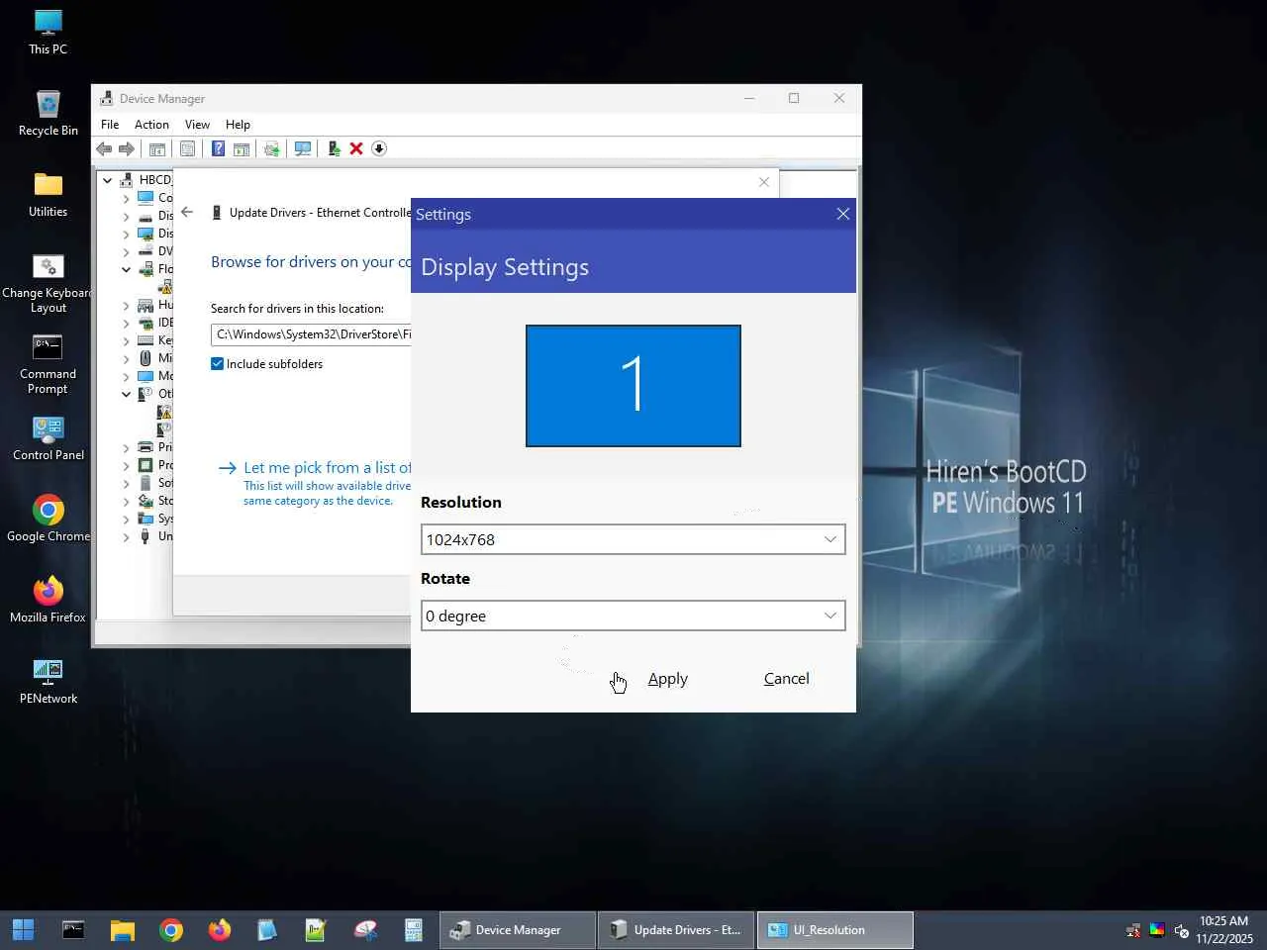Expand the Print queues tree node
This screenshot has width=1267, height=950.
126,447
